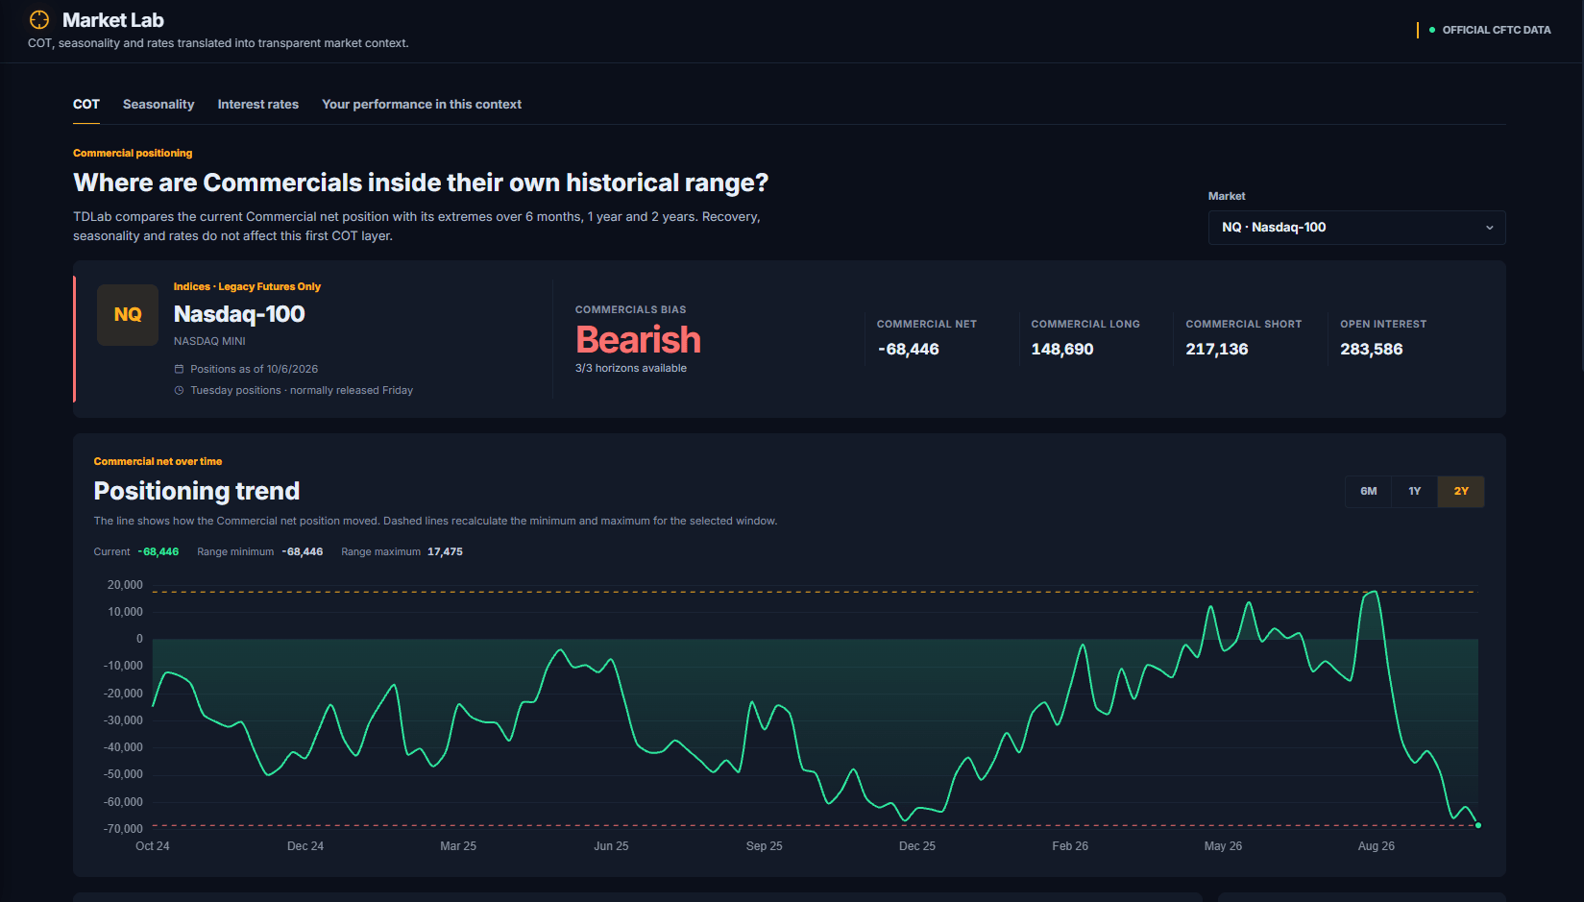The image size is (1584, 902).
Task: Click the -70,000 y-axis label
Action: [123, 829]
